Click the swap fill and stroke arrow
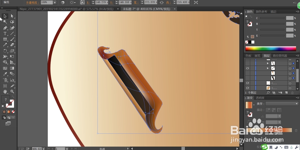Screen dimensions: 300x150 click(x=13, y=97)
